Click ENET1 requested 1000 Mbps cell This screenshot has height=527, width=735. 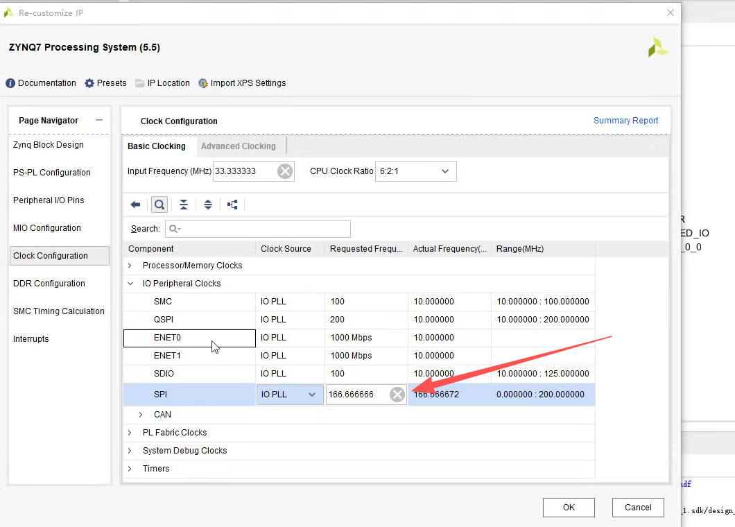[x=366, y=356]
